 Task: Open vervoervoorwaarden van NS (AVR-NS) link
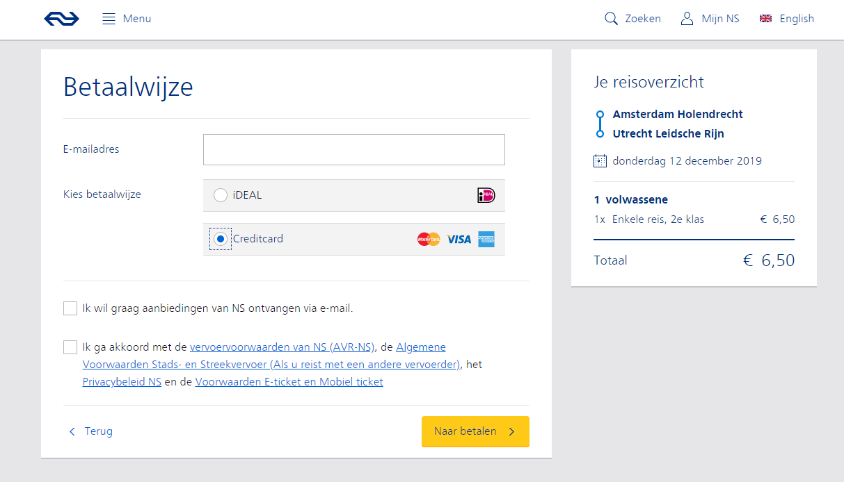point(282,347)
